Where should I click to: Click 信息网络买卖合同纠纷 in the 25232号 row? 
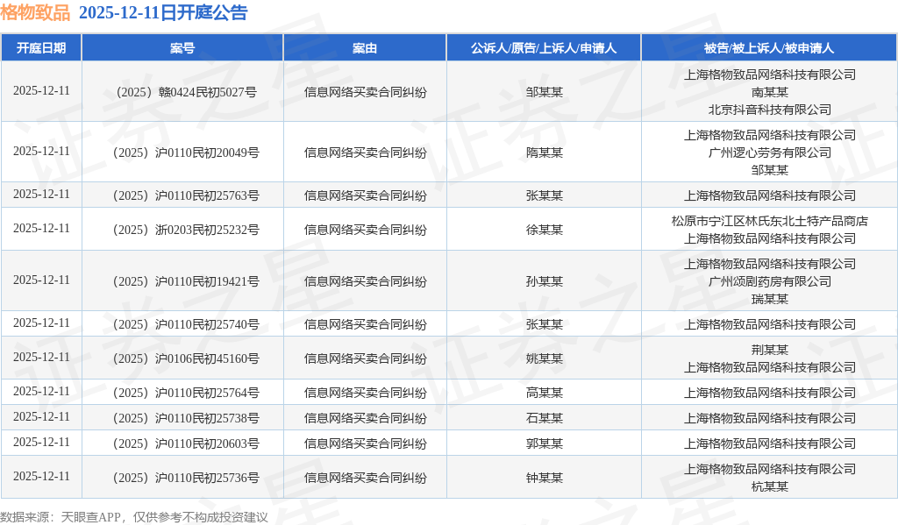[x=366, y=231]
